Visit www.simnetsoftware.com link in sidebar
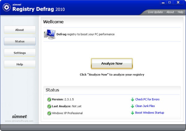Viewport: 186px width, 131px height. 19,121
